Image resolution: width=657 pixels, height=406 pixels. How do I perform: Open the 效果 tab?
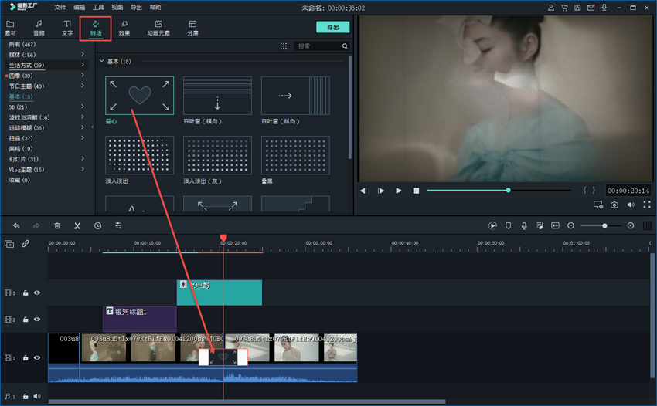pyautogui.click(x=125, y=28)
